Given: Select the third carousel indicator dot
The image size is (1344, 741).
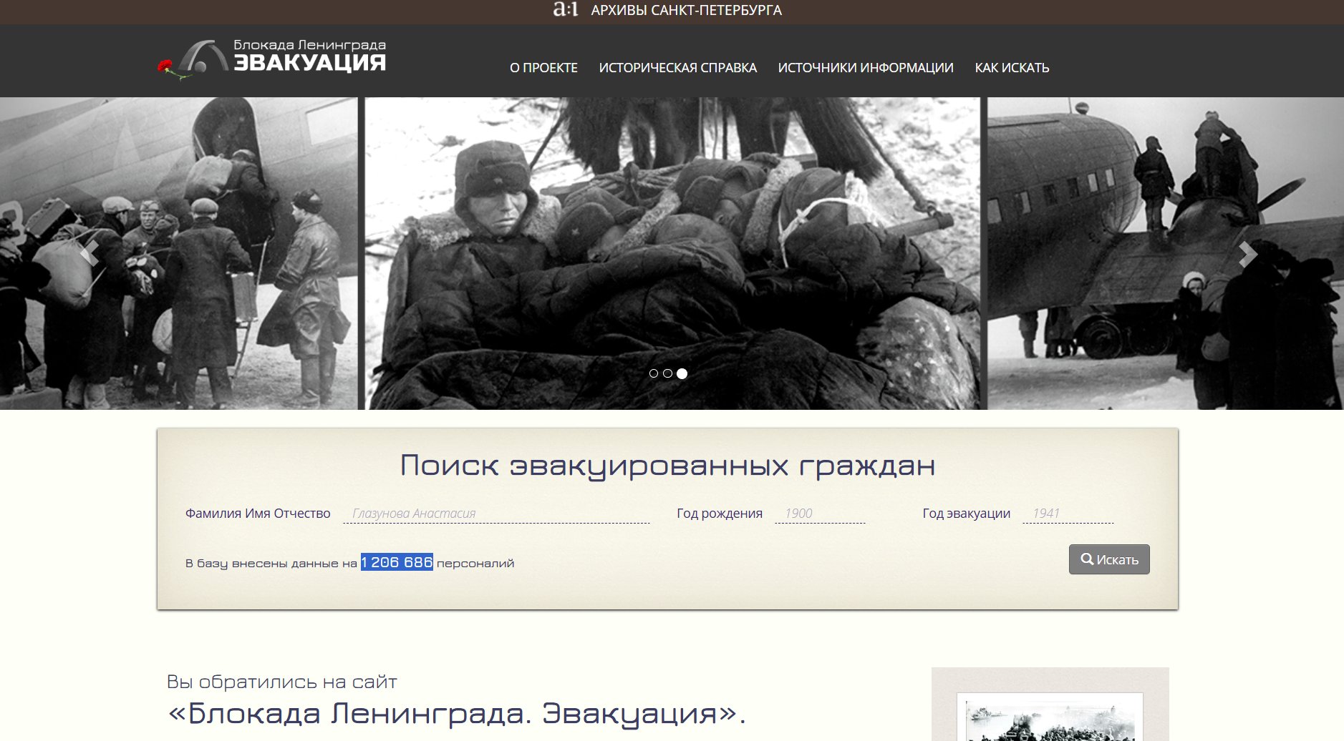Looking at the screenshot, I should (682, 373).
